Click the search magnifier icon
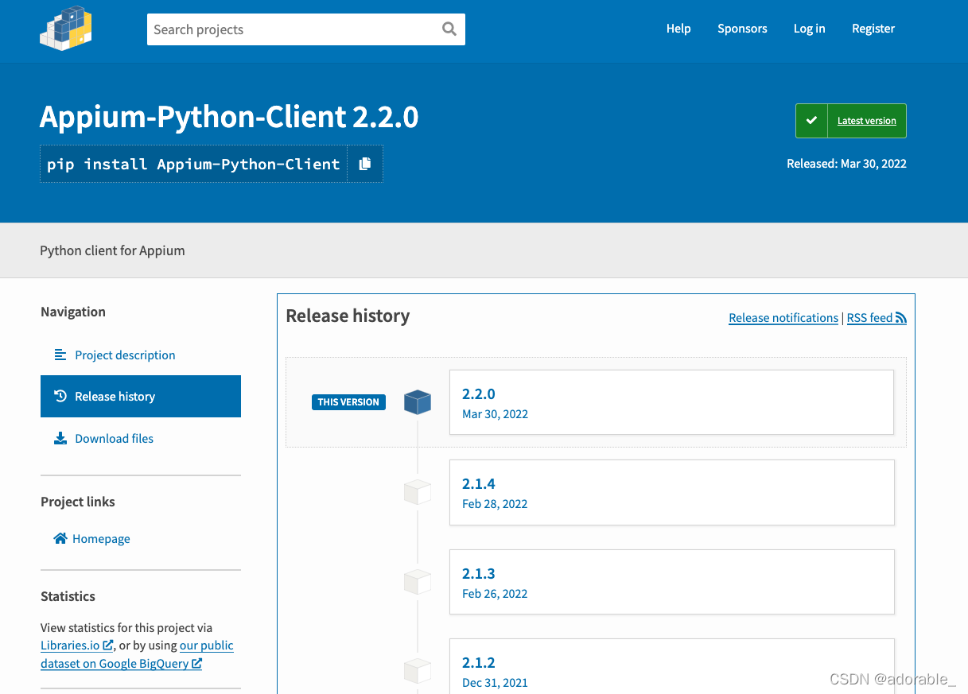Image resolution: width=968 pixels, height=694 pixels. [x=449, y=29]
